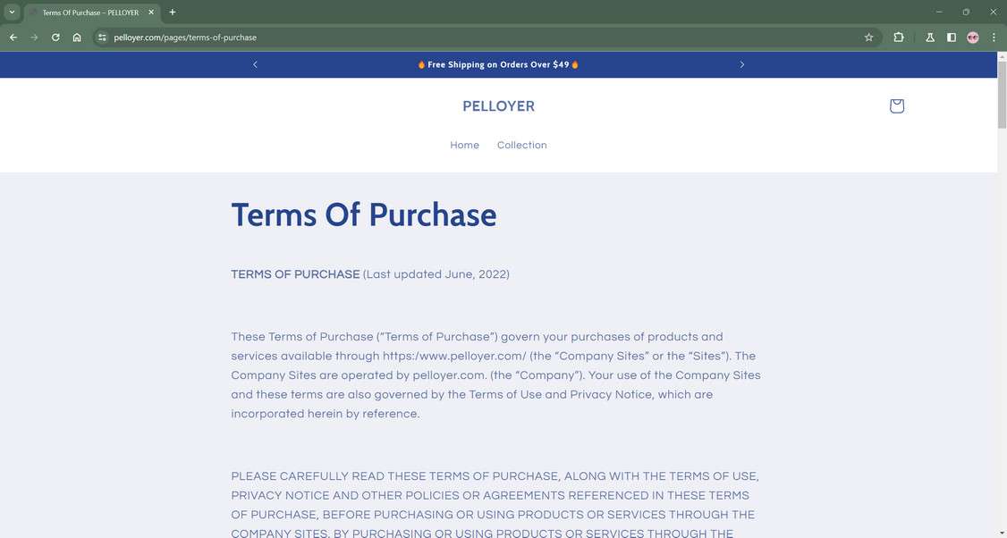Image resolution: width=1007 pixels, height=538 pixels.
Task: Open the Chrome three-dot menu
Action: (994, 38)
